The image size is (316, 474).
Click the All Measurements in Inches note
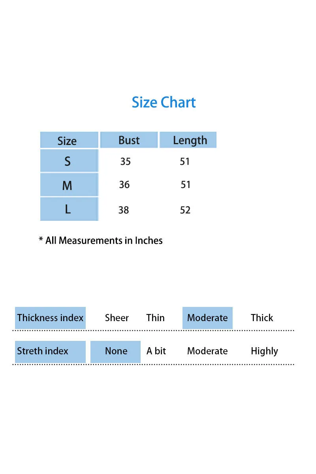101,240
